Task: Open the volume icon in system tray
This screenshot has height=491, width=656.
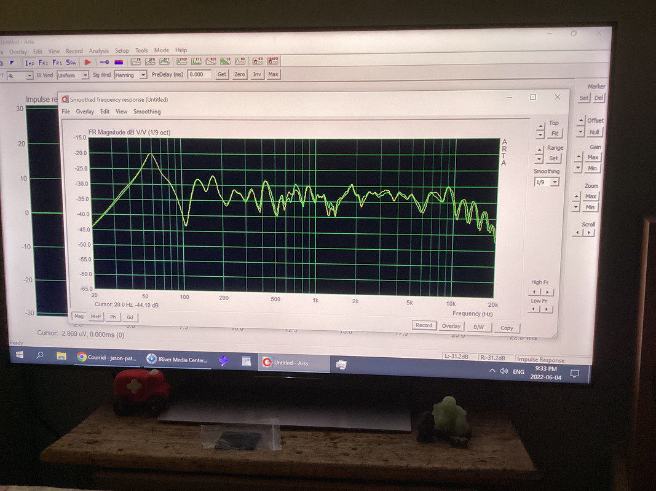Action: (x=504, y=371)
